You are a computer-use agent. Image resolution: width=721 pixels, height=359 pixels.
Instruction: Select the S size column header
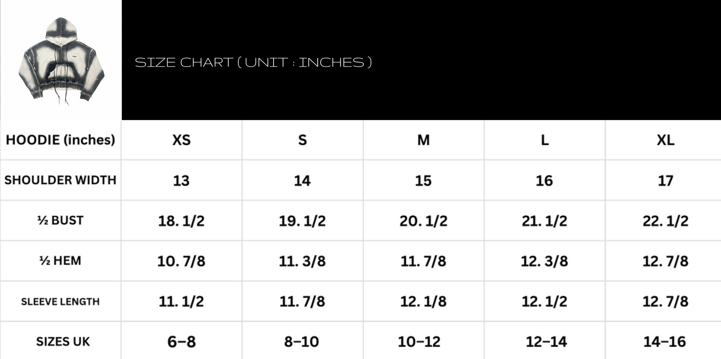tap(302, 140)
